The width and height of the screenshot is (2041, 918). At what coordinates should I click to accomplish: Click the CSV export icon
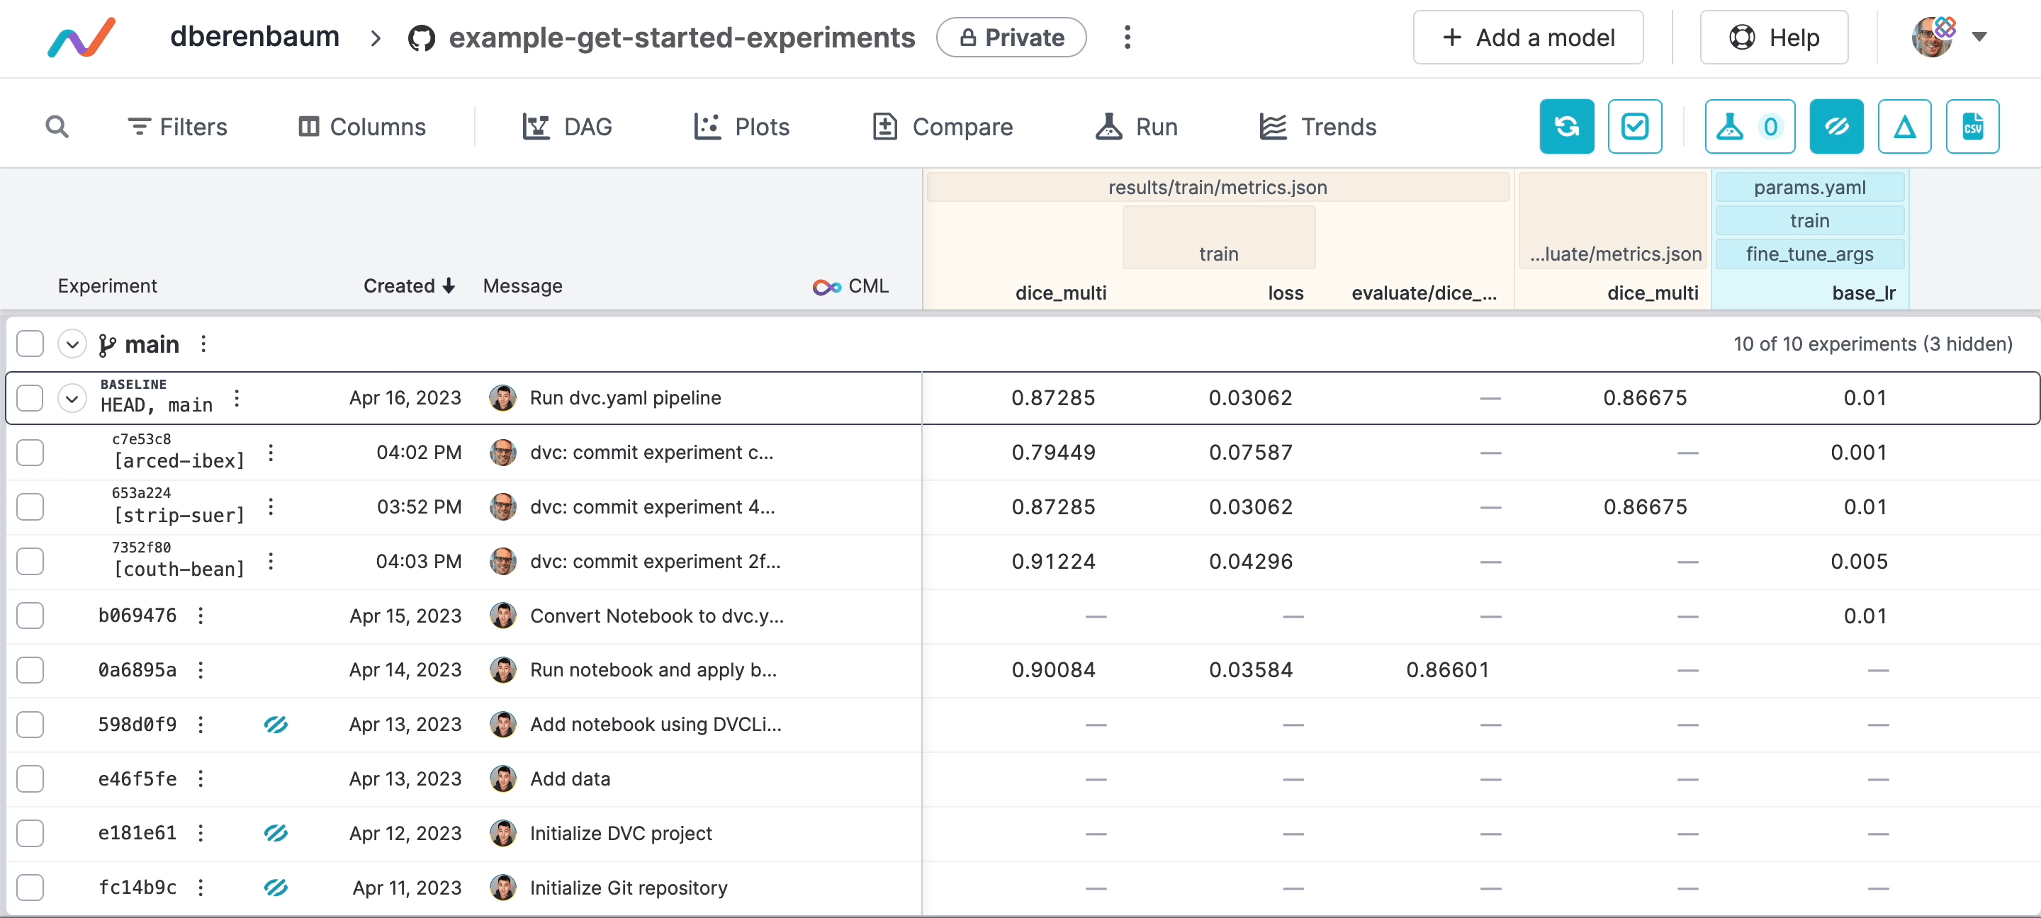pyautogui.click(x=1972, y=127)
